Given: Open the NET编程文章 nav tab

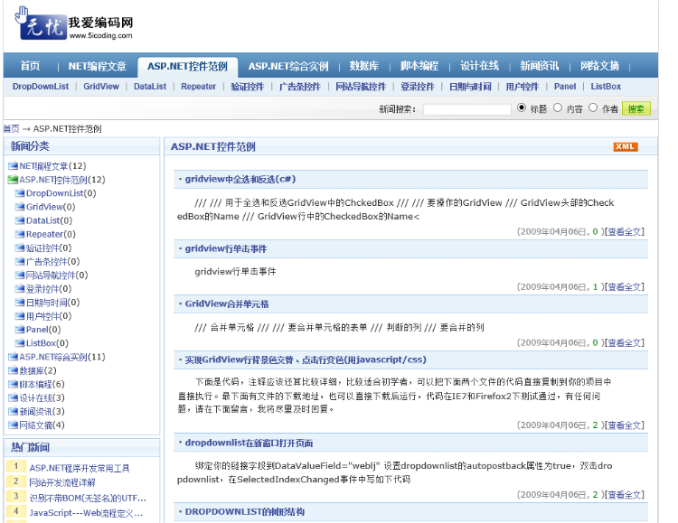Looking at the screenshot, I should pyautogui.click(x=98, y=66).
